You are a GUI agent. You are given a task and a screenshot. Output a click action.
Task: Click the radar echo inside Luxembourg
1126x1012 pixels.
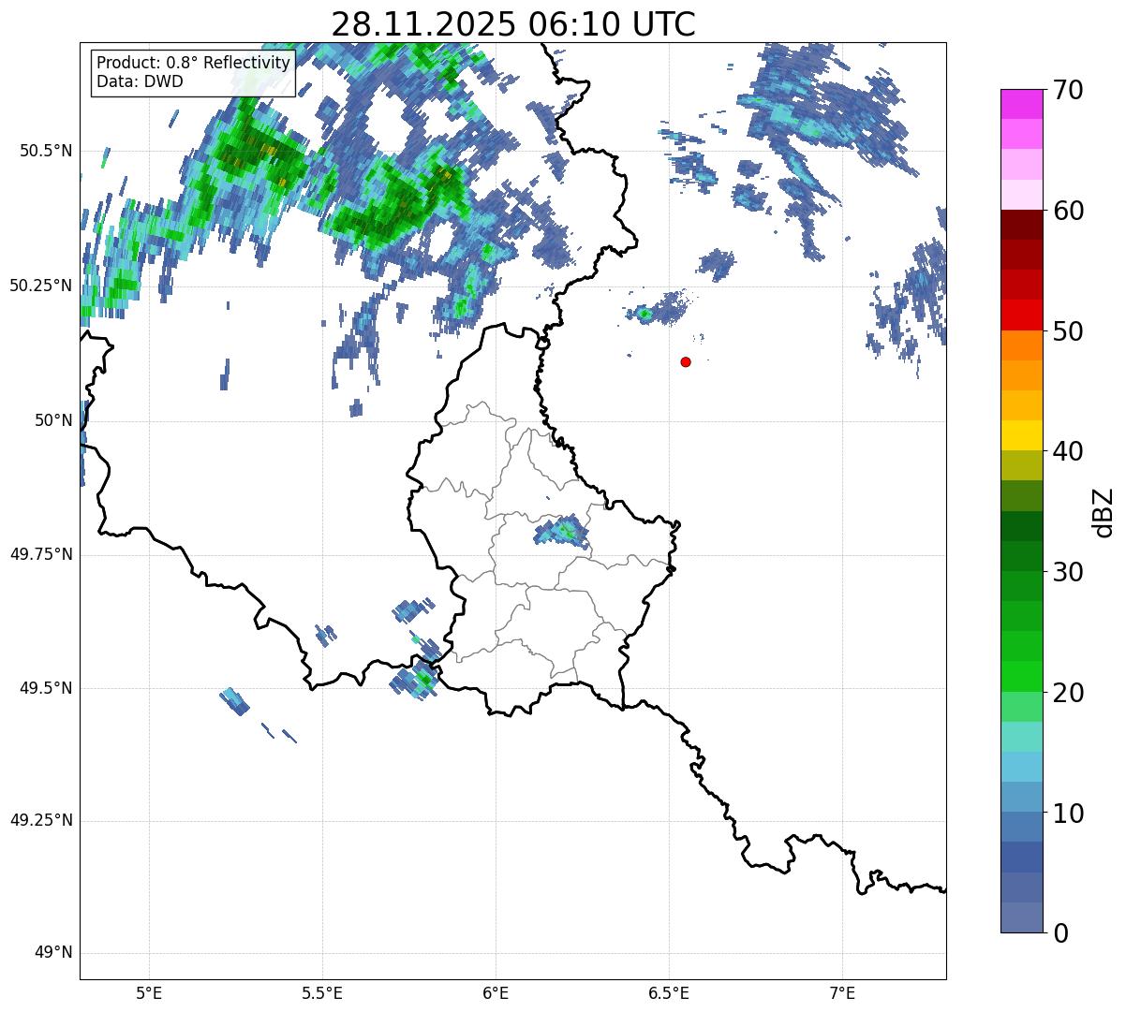[x=562, y=532]
